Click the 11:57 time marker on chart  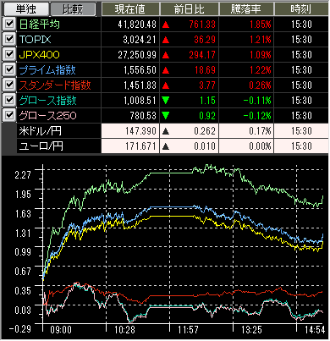coord(188,330)
